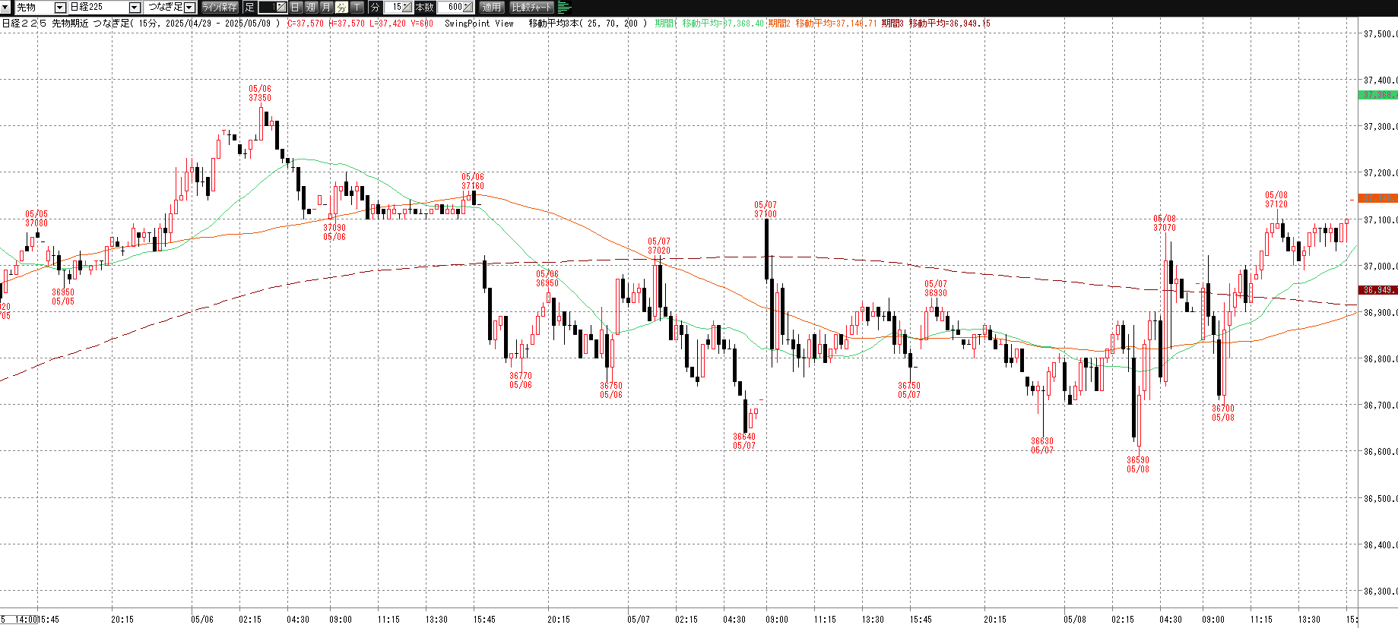Click the minutes value spinner icon

(407, 8)
